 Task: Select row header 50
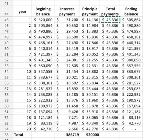click(x=6, y=48)
